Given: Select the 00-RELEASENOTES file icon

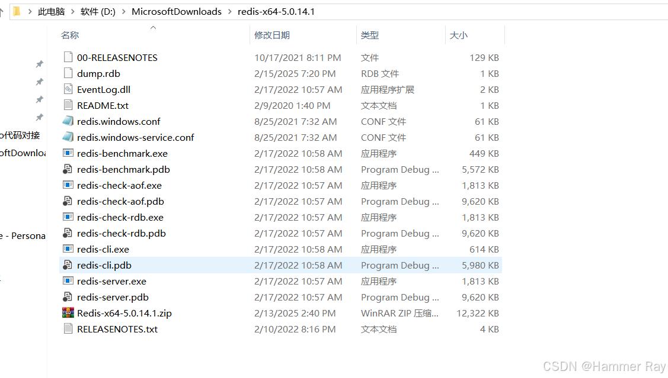Looking at the screenshot, I should pos(68,57).
